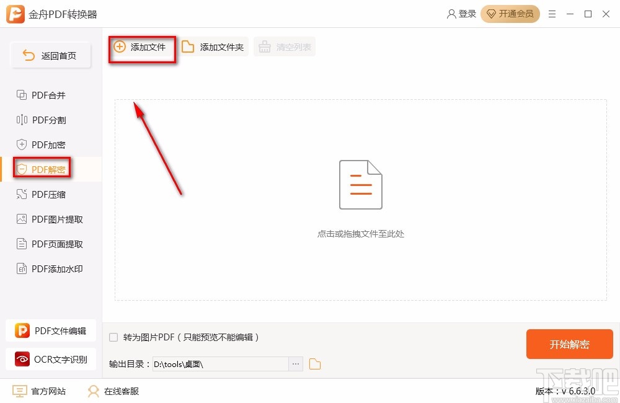
Task: Return to home with 返回首页
Action: pyautogui.click(x=51, y=56)
